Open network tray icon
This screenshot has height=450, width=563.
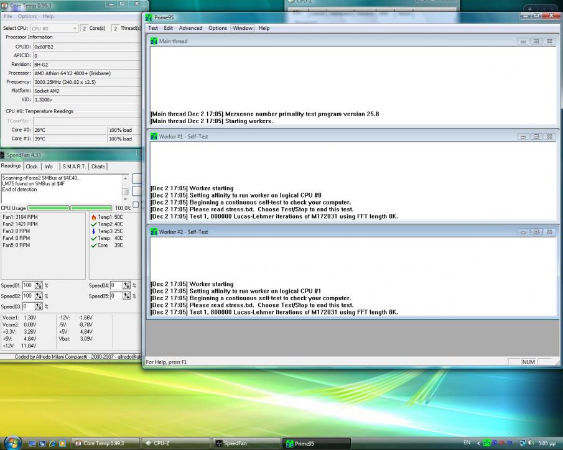523,443
